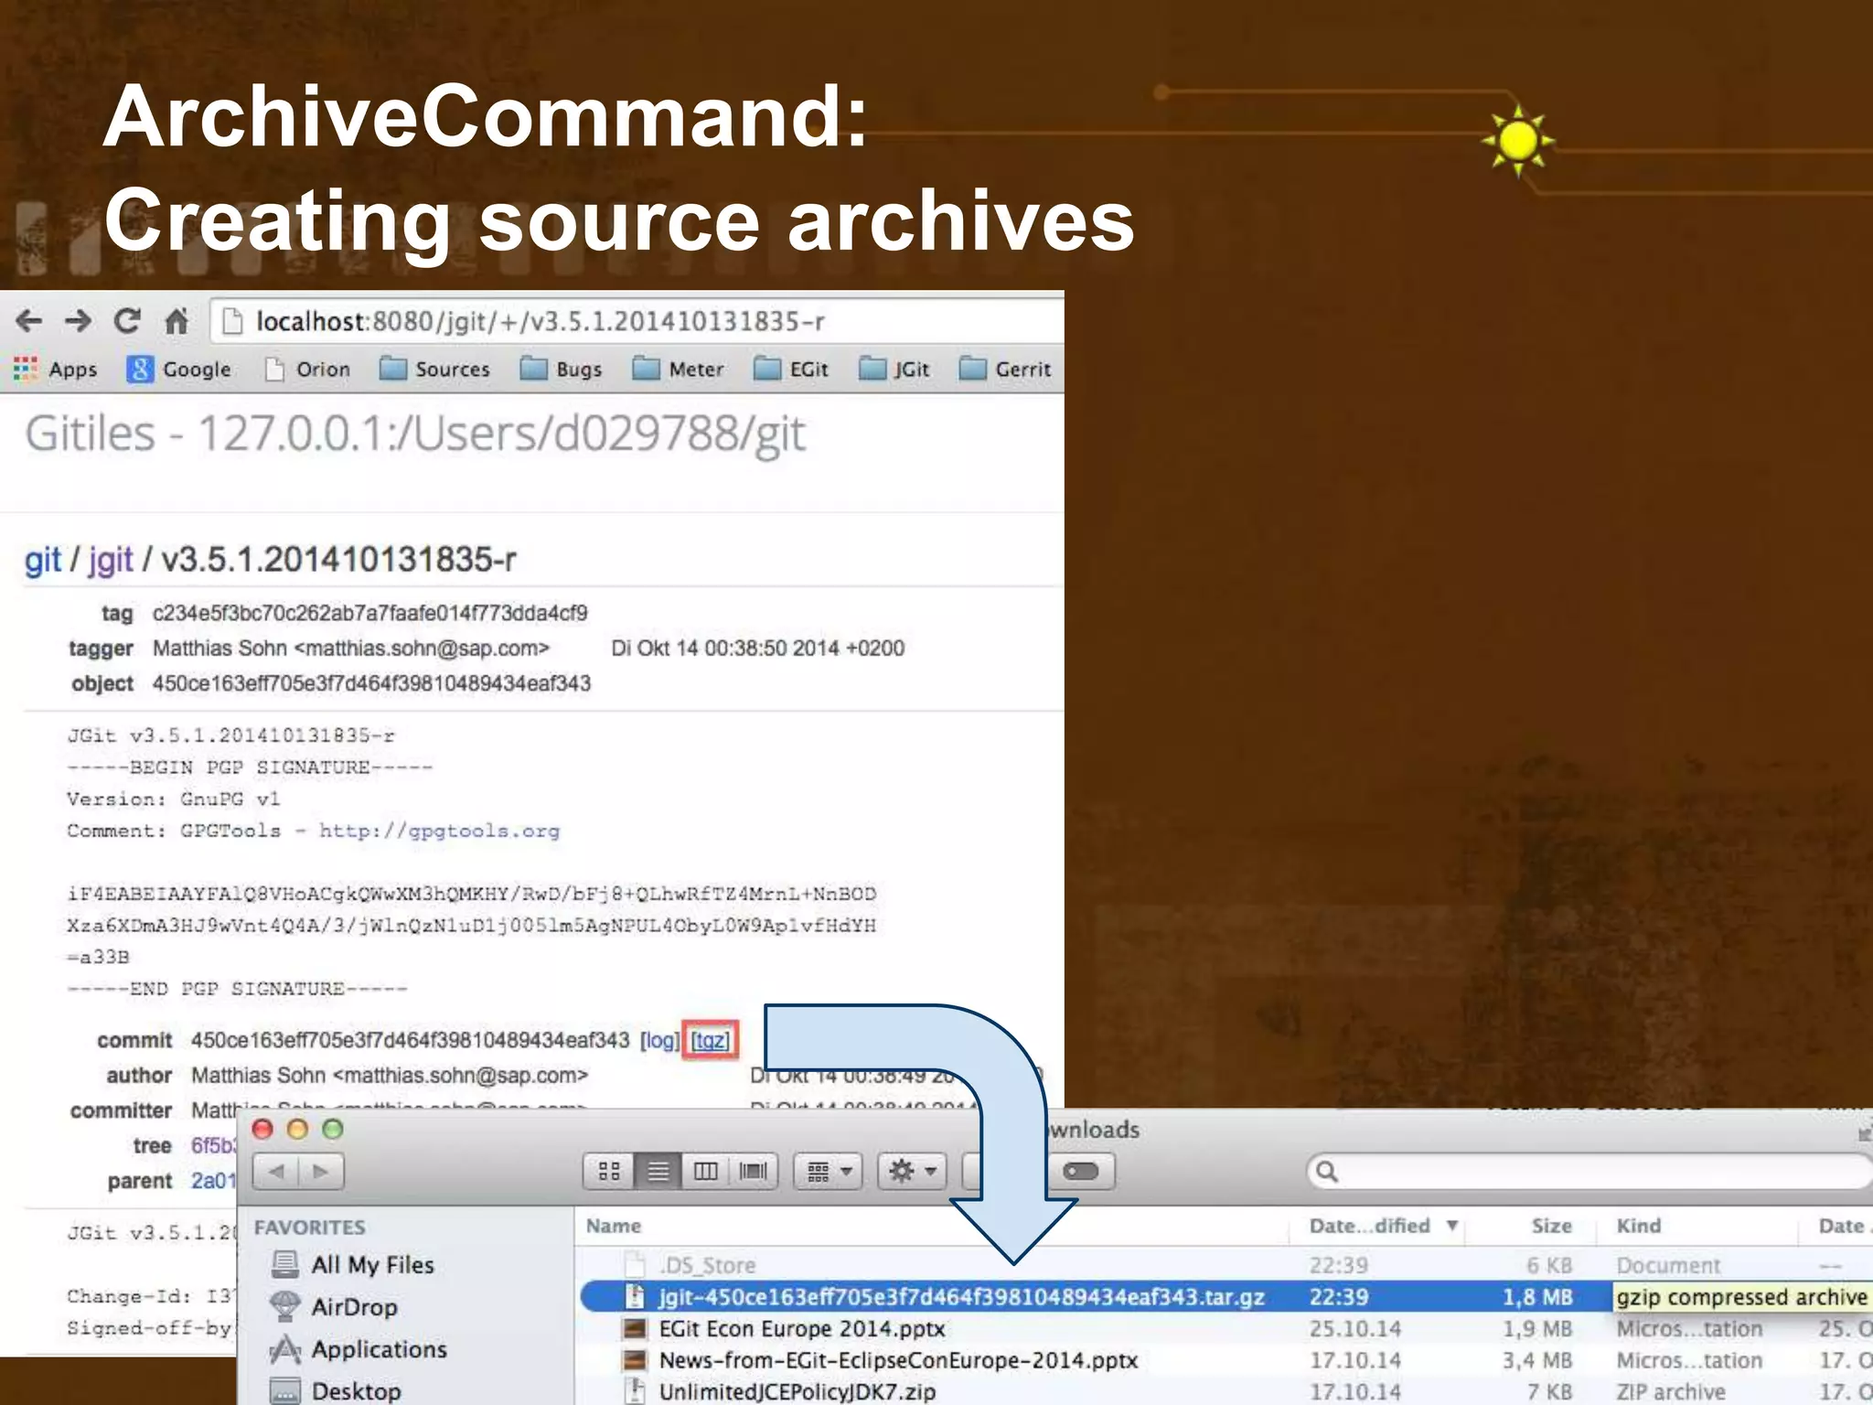The height and width of the screenshot is (1405, 1873).
Task: Open the Apps bookmark shortcut
Action: click(x=56, y=370)
